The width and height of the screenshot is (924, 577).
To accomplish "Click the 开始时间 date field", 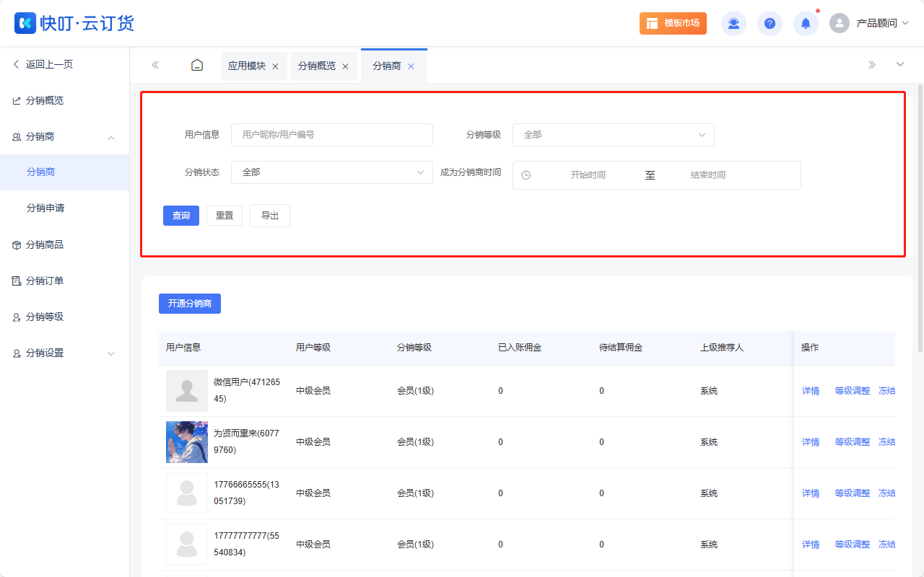I will coord(588,175).
